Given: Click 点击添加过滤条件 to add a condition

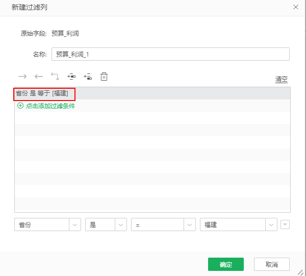Looking at the screenshot, I should point(50,106).
